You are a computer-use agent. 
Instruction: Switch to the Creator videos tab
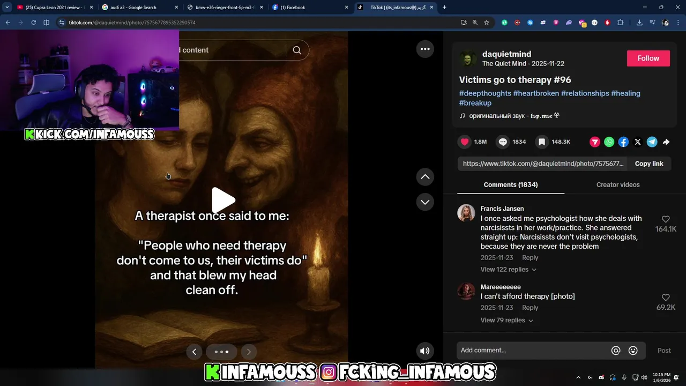618,184
